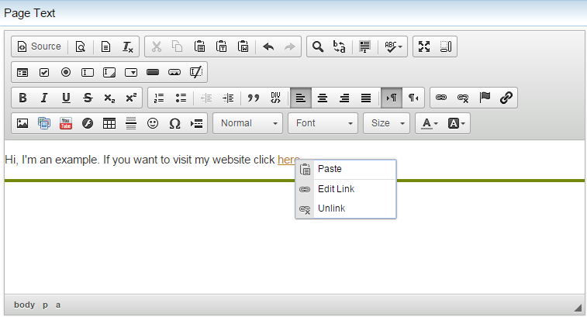The image size is (587, 317).
Task: Click the Source view button
Action: 39,47
